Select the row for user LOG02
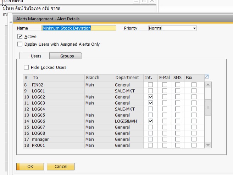This screenshot has height=175, width=233. click(x=114, y=97)
